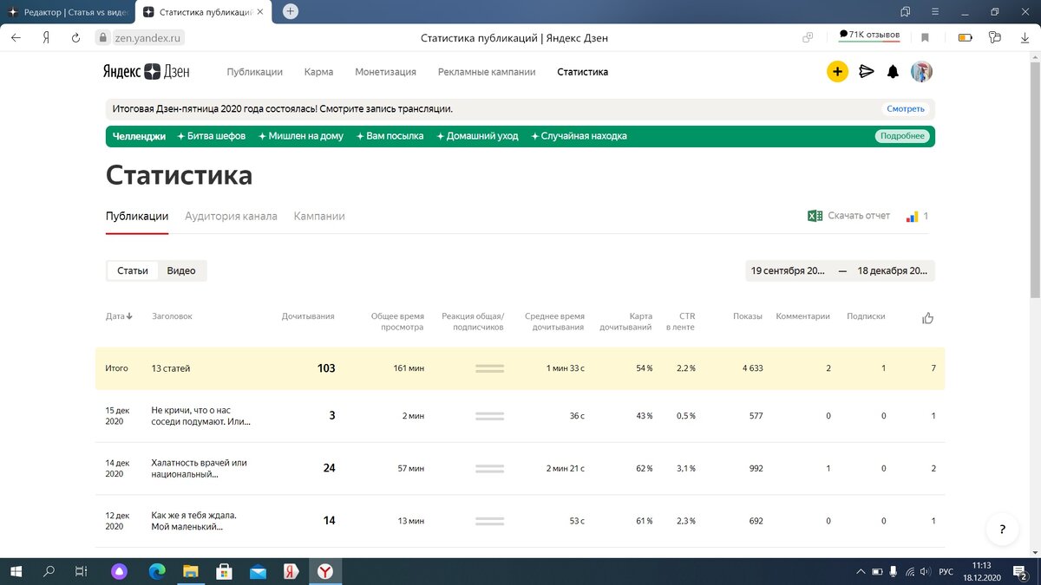Open File Explorer from taskbar
This screenshot has height=585, width=1041.
pos(190,571)
